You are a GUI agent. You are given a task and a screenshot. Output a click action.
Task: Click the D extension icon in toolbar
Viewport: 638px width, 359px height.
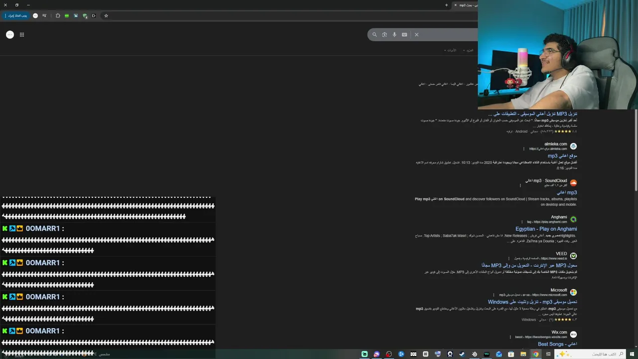pyautogui.click(x=94, y=15)
